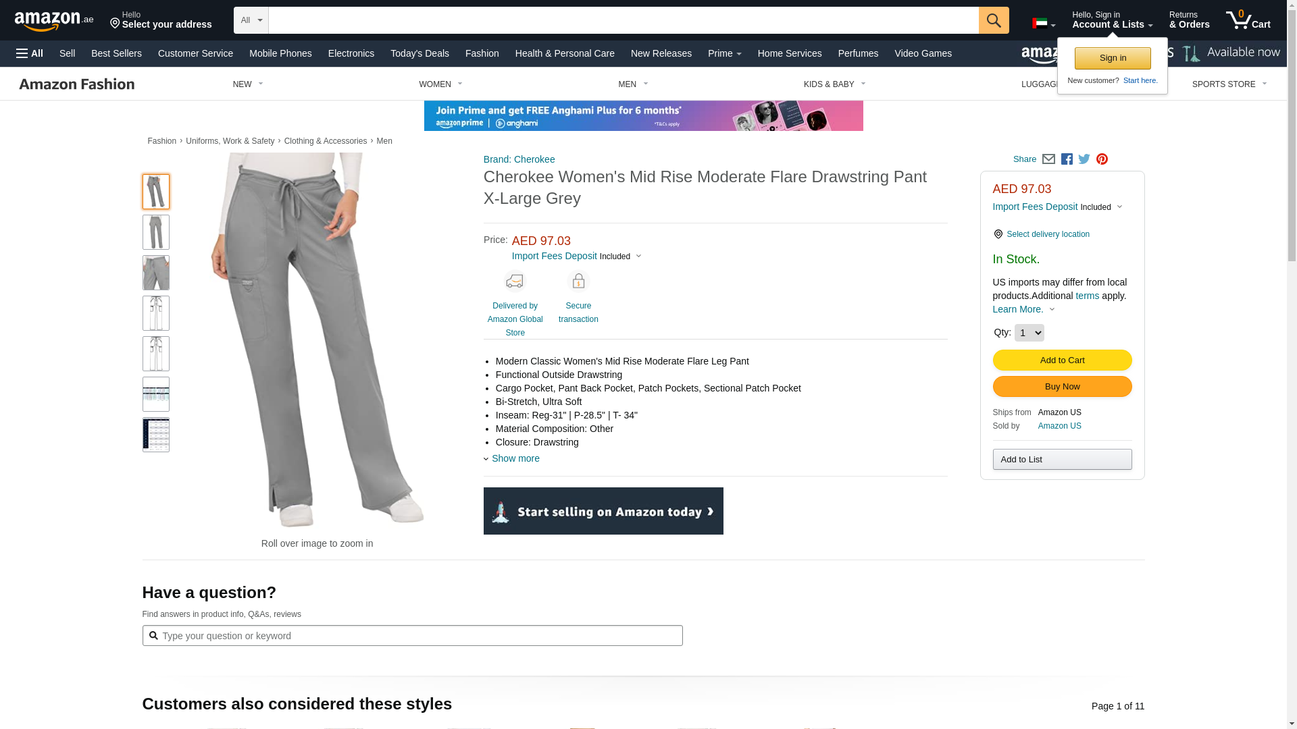Go to Amazon.ae home logo

coord(54,21)
